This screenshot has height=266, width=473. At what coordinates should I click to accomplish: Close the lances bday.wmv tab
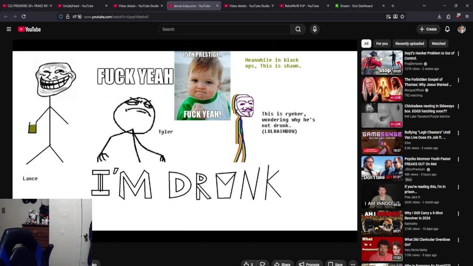point(217,6)
